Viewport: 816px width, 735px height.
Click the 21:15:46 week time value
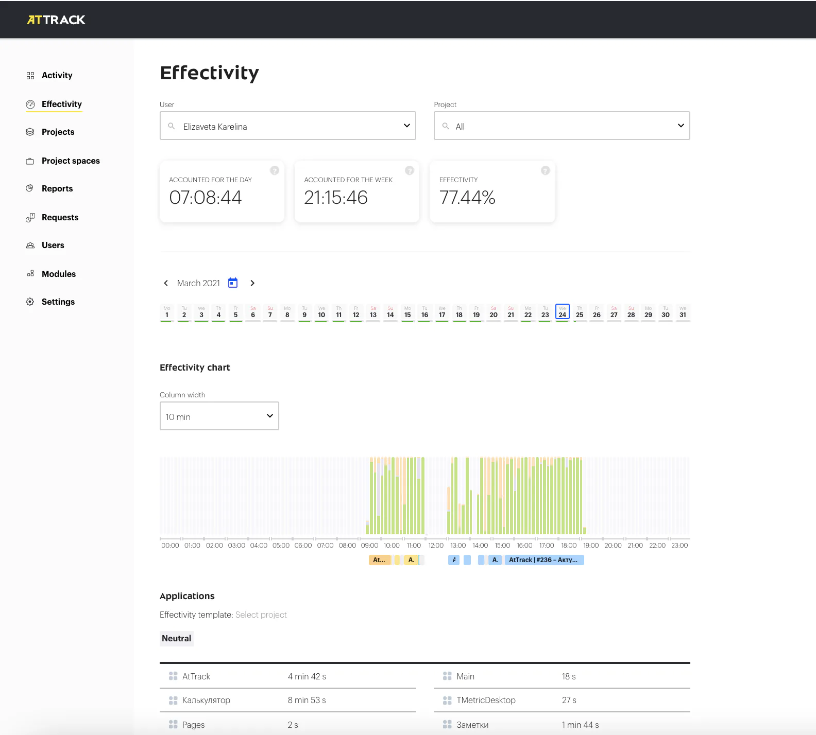(x=336, y=198)
